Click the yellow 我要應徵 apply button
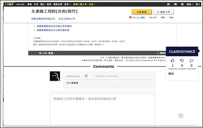Image resolution: width=203 pixels, height=128 pixels. click(x=142, y=12)
